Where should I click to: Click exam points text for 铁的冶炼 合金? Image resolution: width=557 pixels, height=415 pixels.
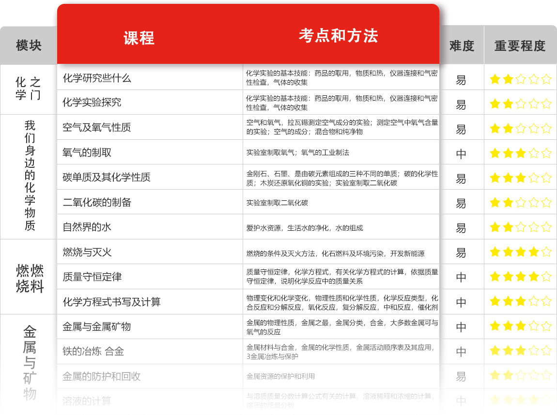click(x=340, y=352)
